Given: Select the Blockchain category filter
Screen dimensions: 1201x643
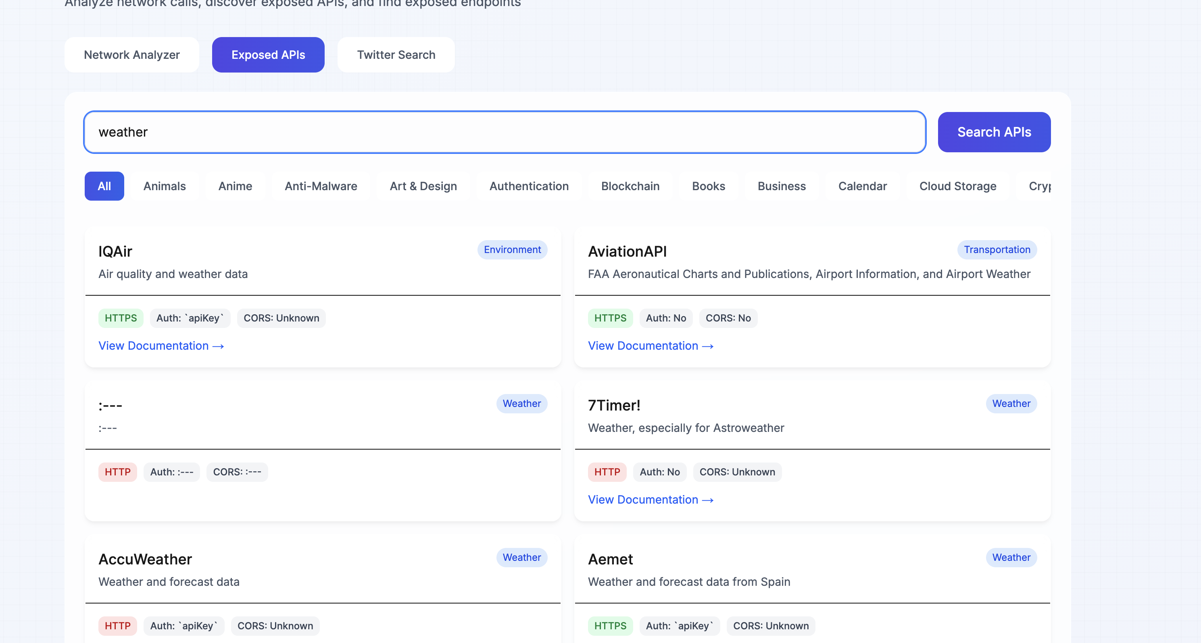Looking at the screenshot, I should pyautogui.click(x=630, y=186).
